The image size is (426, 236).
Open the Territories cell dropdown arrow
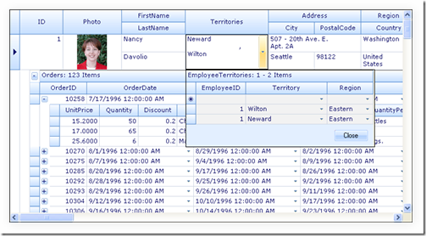click(263, 52)
